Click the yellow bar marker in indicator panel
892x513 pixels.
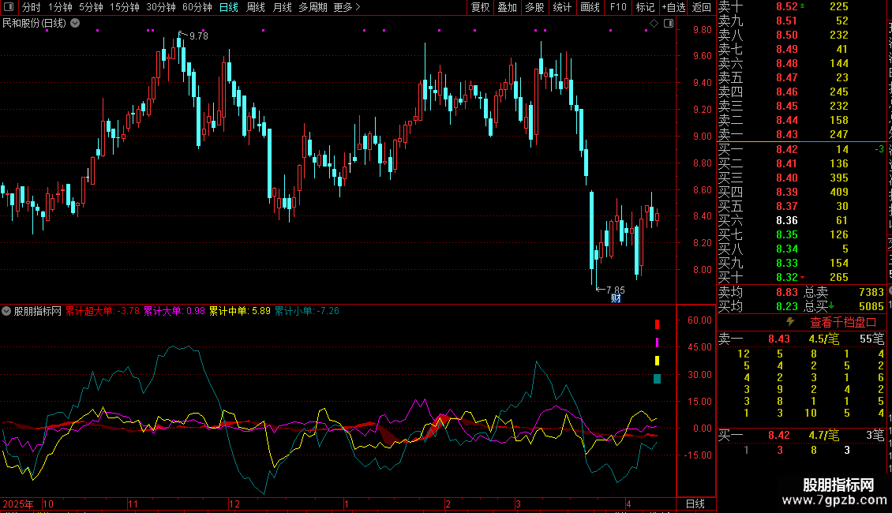click(657, 361)
